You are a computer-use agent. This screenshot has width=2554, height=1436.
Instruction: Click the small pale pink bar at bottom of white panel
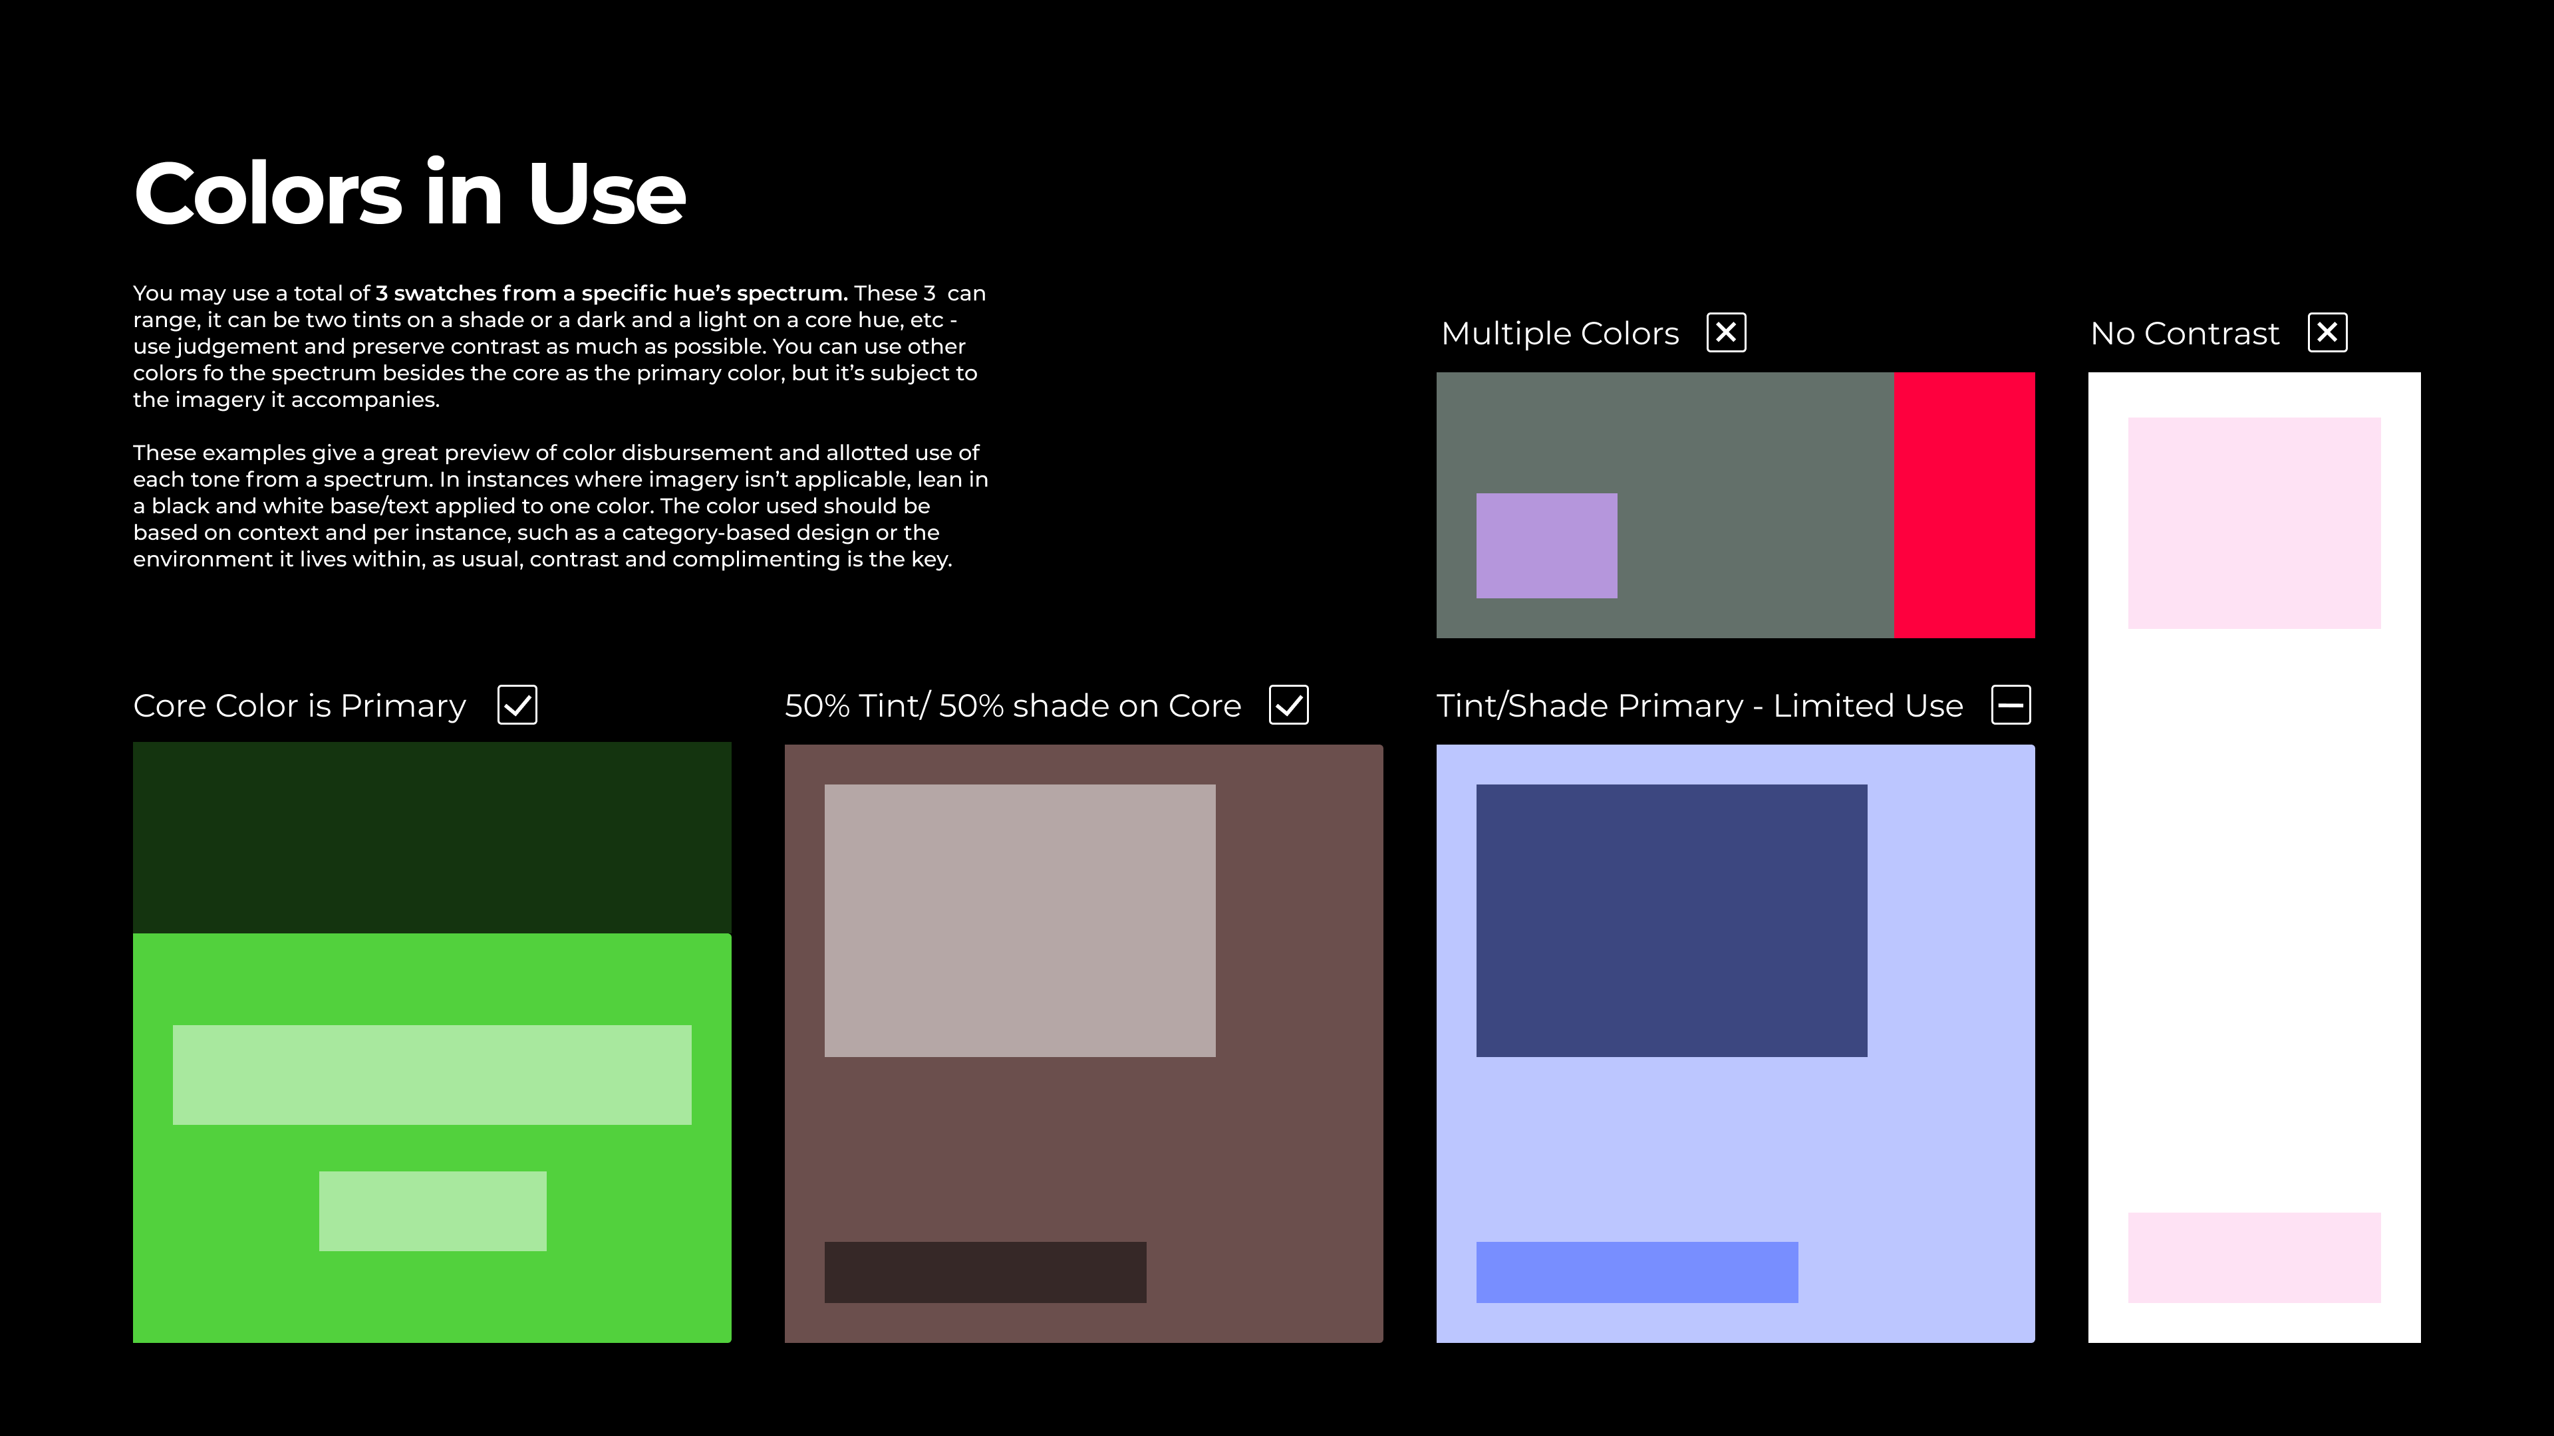tap(2255, 1258)
